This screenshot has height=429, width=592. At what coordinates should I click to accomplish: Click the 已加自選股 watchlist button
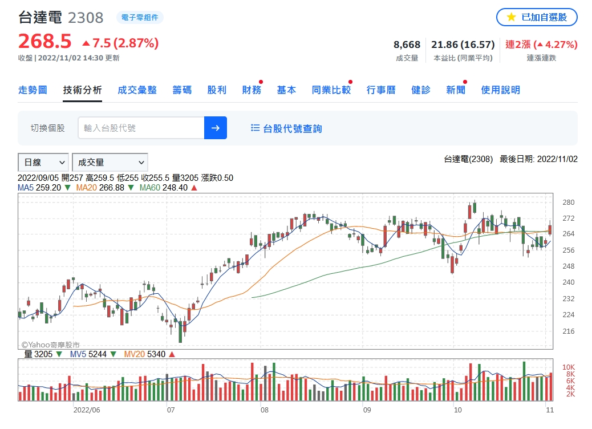[x=537, y=17]
